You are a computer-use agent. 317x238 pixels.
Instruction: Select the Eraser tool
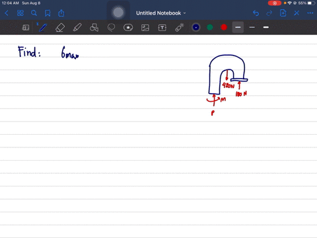coord(60,28)
